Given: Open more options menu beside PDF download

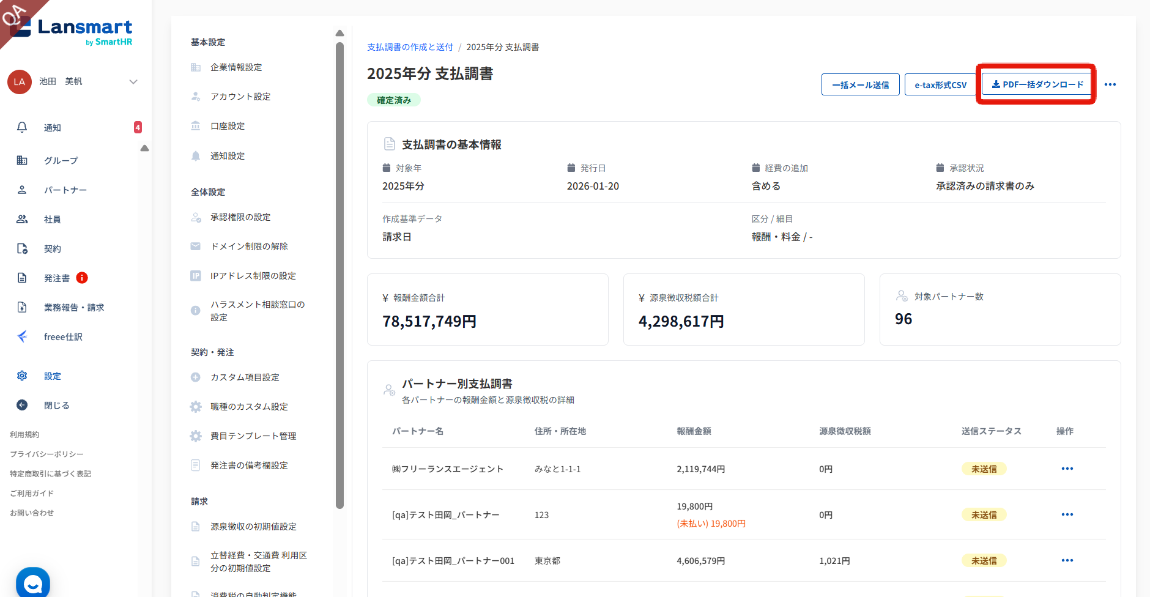Looking at the screenshot, I should pos(1110,84).
